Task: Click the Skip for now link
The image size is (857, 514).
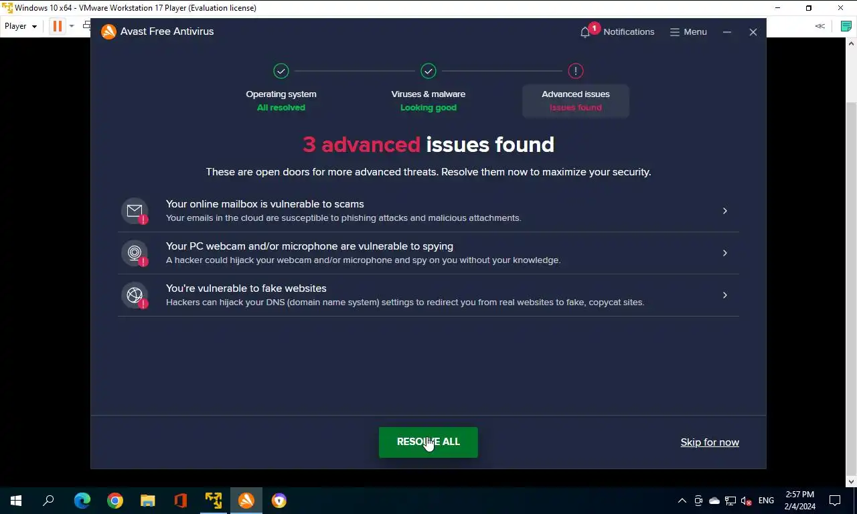Action: point(710,442)
